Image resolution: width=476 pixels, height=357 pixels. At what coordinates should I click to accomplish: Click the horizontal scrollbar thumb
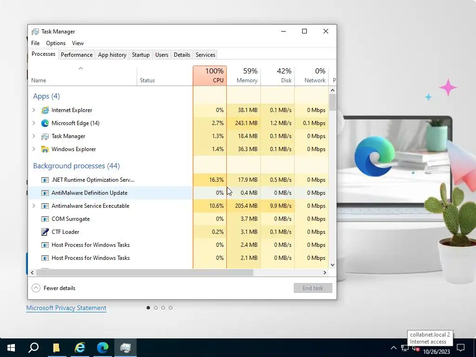coord(145,272)
